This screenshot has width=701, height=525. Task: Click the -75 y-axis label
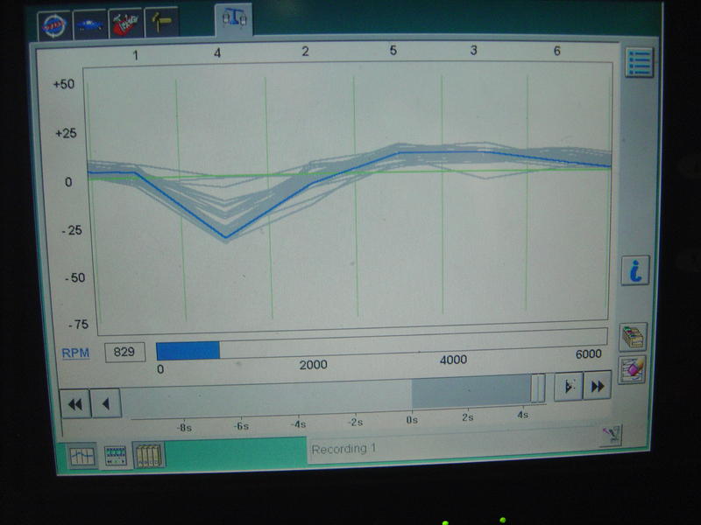click(x=78, y=325)
